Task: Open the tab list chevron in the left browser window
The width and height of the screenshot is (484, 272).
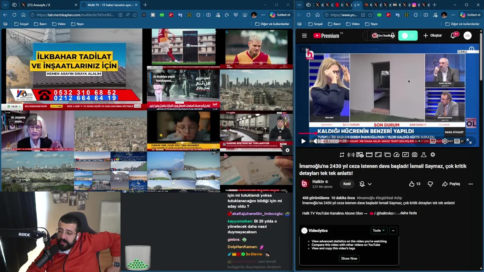Action: (x=5, y=5)
